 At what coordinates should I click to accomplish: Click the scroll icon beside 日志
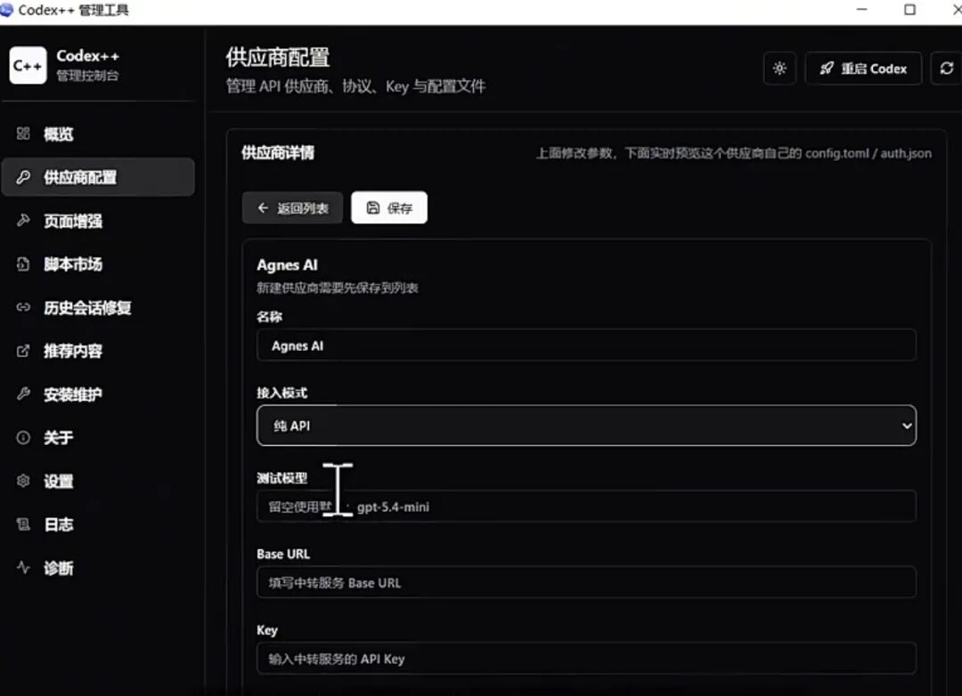(x=23, y=524)
